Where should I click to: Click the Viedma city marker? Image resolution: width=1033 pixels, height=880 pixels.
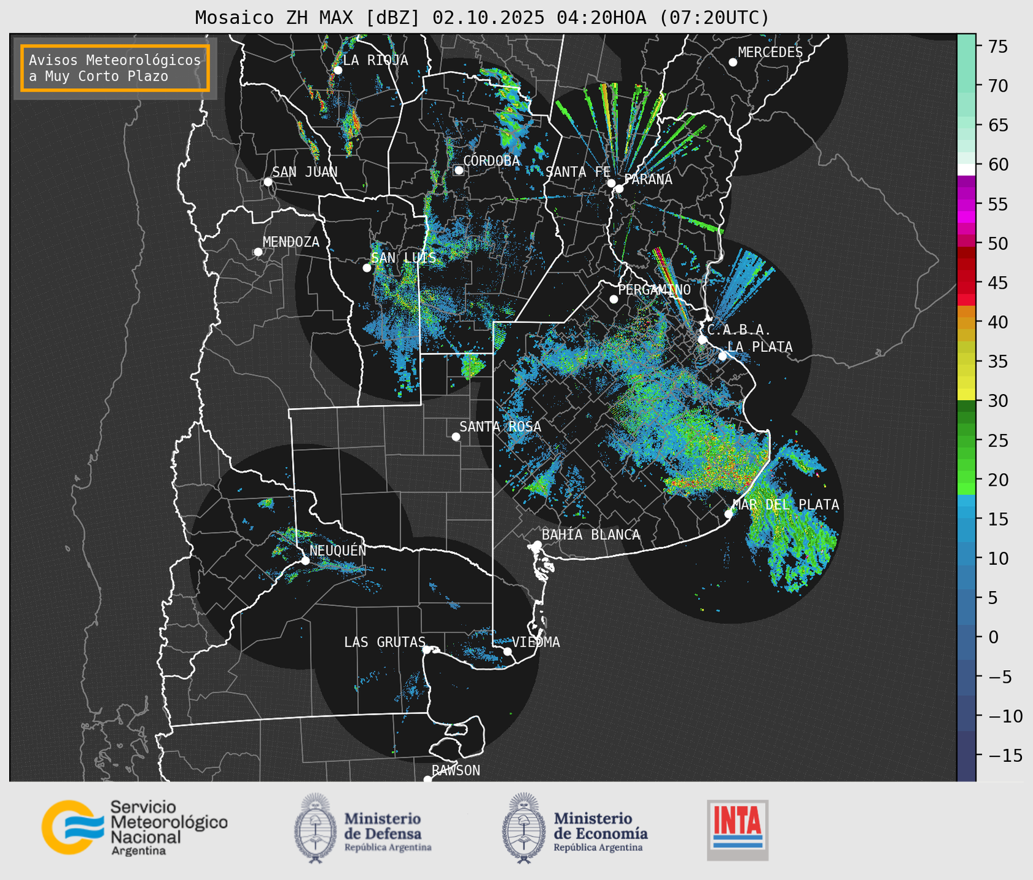coord(508,651)
